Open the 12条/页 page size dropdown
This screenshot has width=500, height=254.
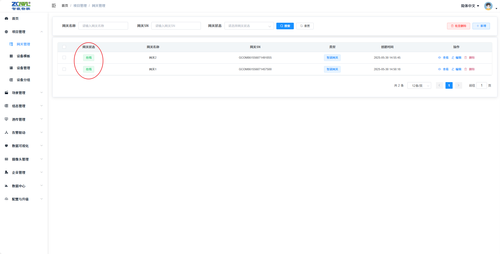(419, 86)
